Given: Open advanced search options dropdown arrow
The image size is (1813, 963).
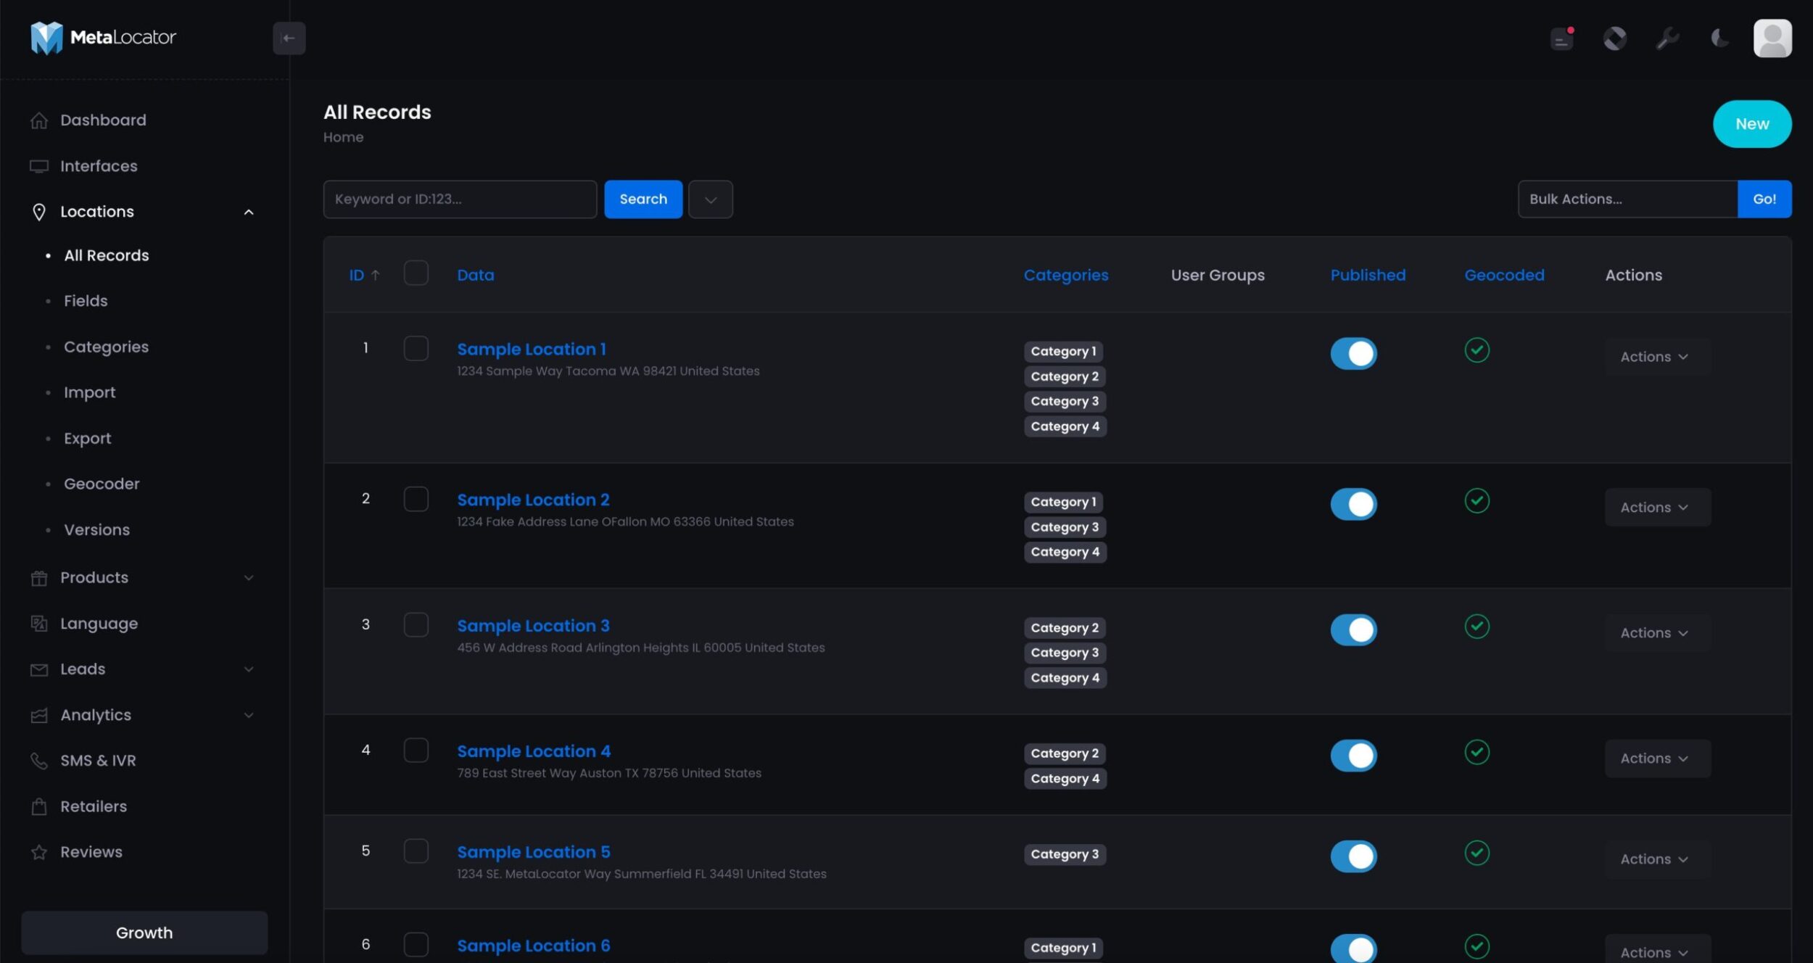Looking at the screenshot, I should click(710, 199).
